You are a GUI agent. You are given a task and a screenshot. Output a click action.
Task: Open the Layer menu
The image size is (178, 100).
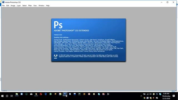pos(19,6)
